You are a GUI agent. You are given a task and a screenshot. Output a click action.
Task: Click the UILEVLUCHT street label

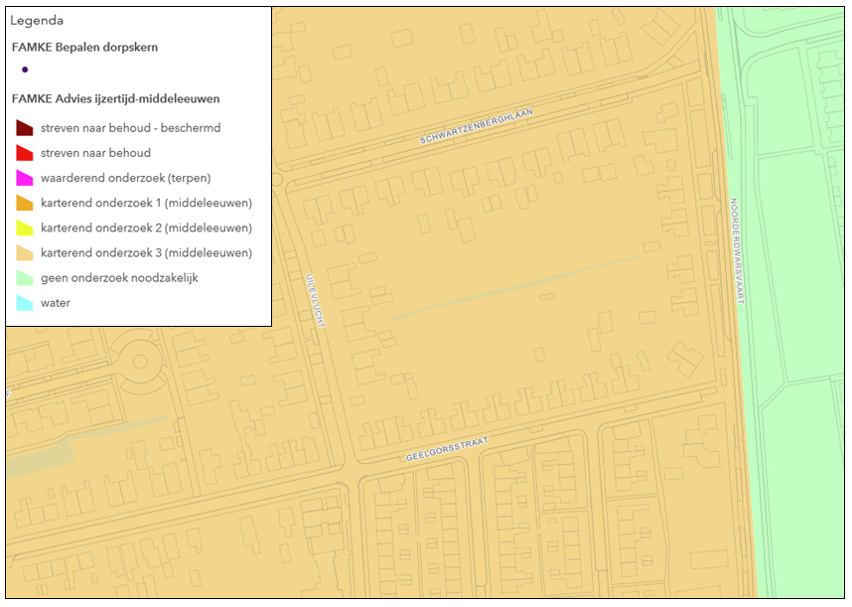pos(315,300)
